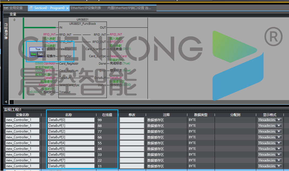289x171 pixels.
Task: Click 数据缓存区 comment of DataBuff[7]
Action: 156,160
